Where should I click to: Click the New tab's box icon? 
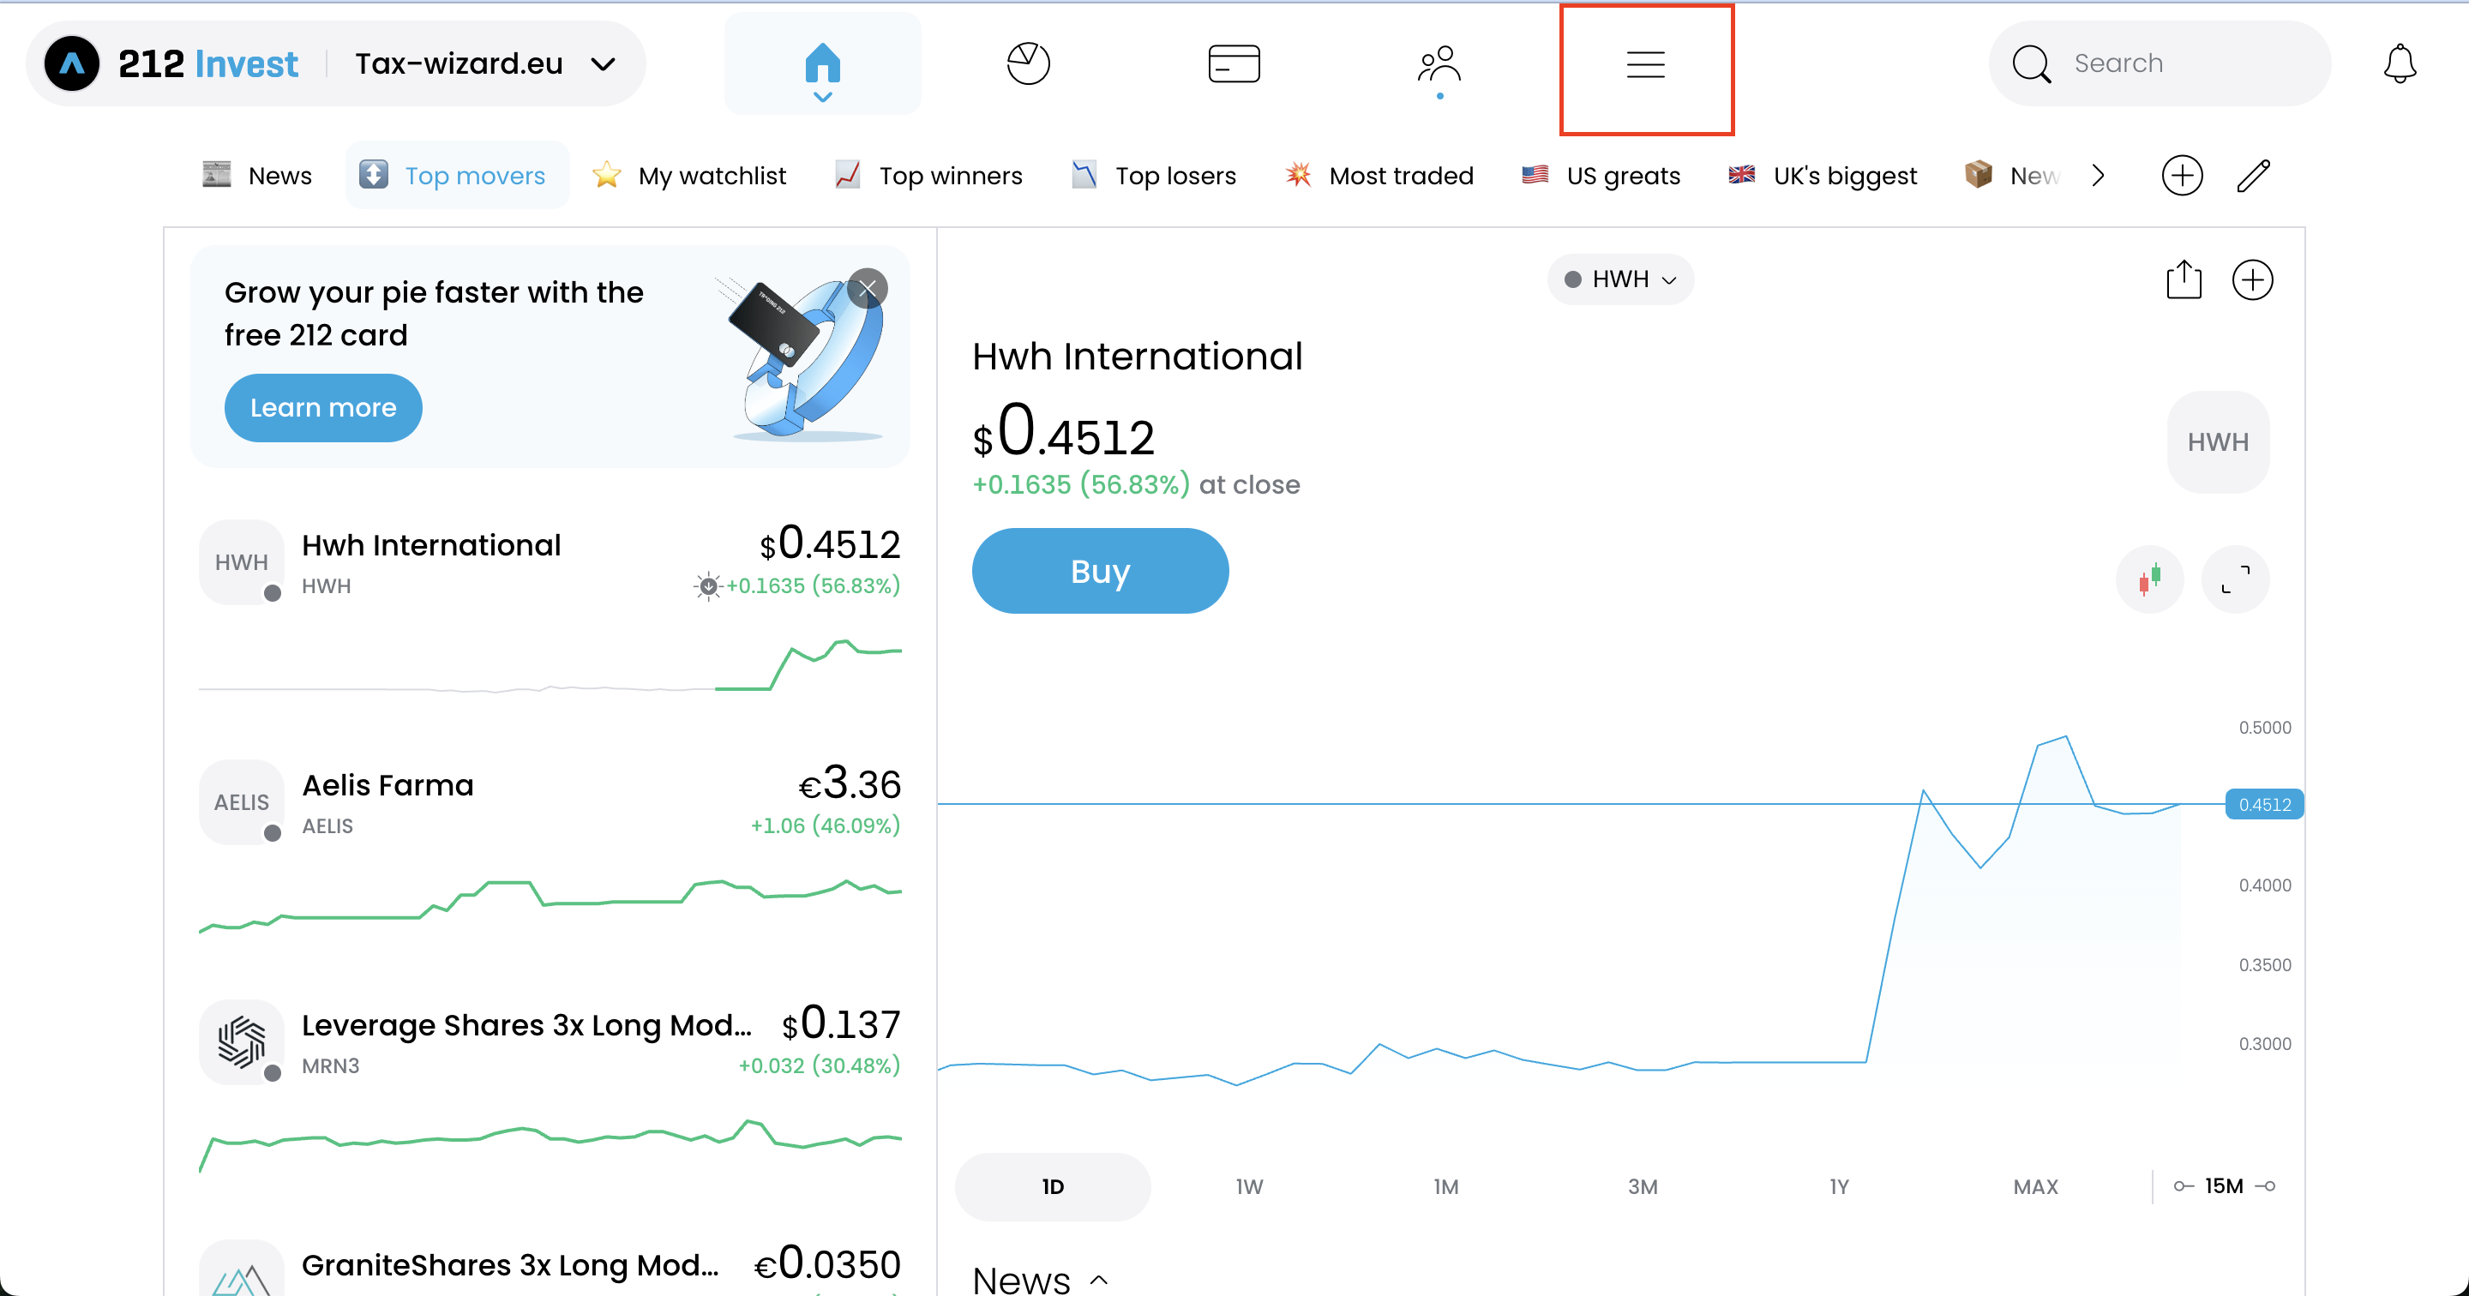[1979, 175]
